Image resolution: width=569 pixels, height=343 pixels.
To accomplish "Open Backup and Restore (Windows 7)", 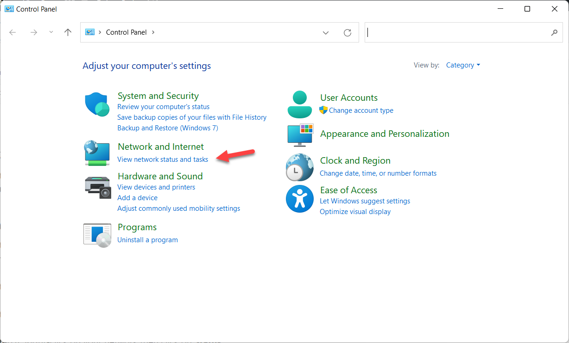I will point(167,128).
